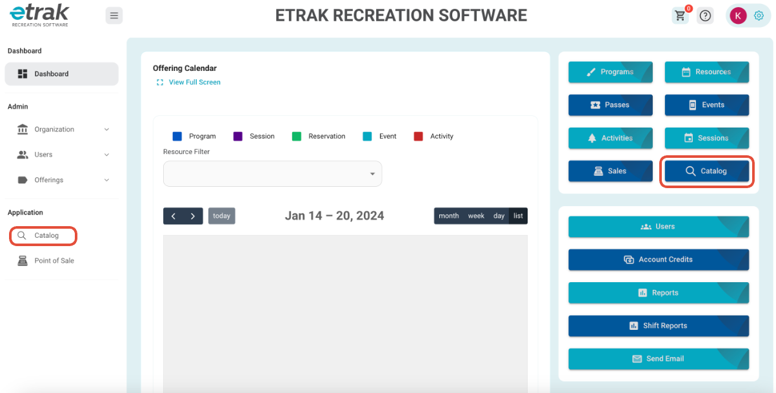Screen dimensions: 776x393
Task: Open the shopping cart icon
Action: pos(680,15)
